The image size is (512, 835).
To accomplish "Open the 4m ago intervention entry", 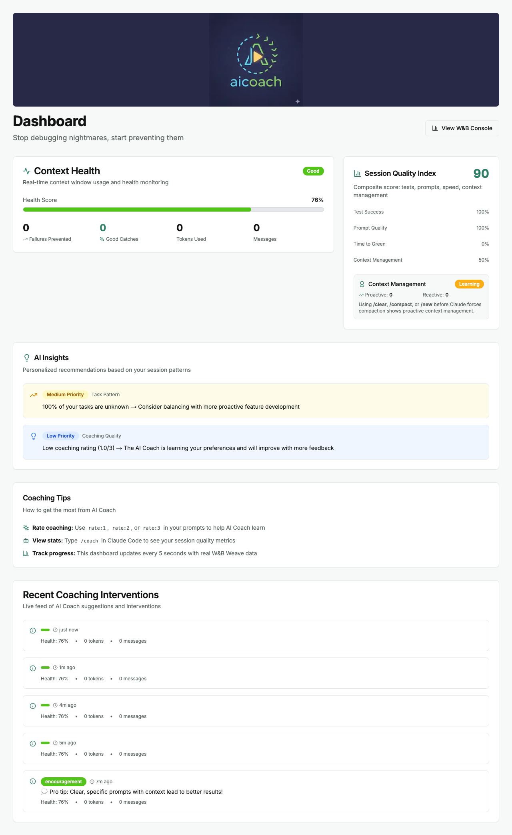I will tap(256, 711).
